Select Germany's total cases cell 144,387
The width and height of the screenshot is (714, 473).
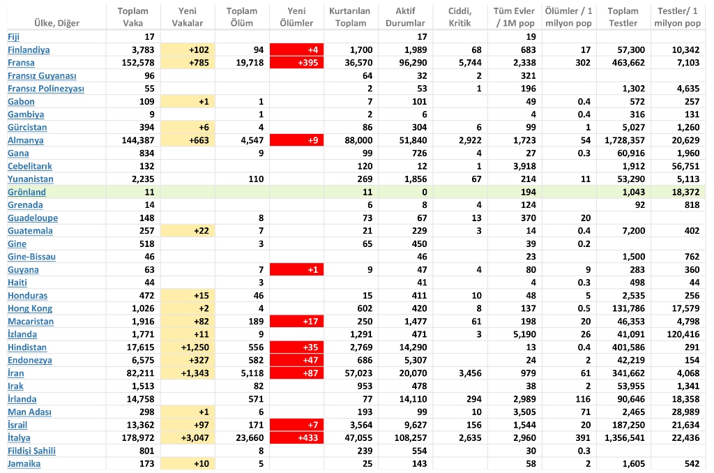[x=133, y=140]
